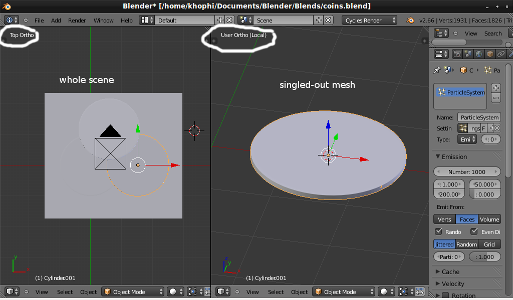Viewport: 513px width, 300px height.
Task: Click the pin icon in the properties context
Action: [437, 70]
